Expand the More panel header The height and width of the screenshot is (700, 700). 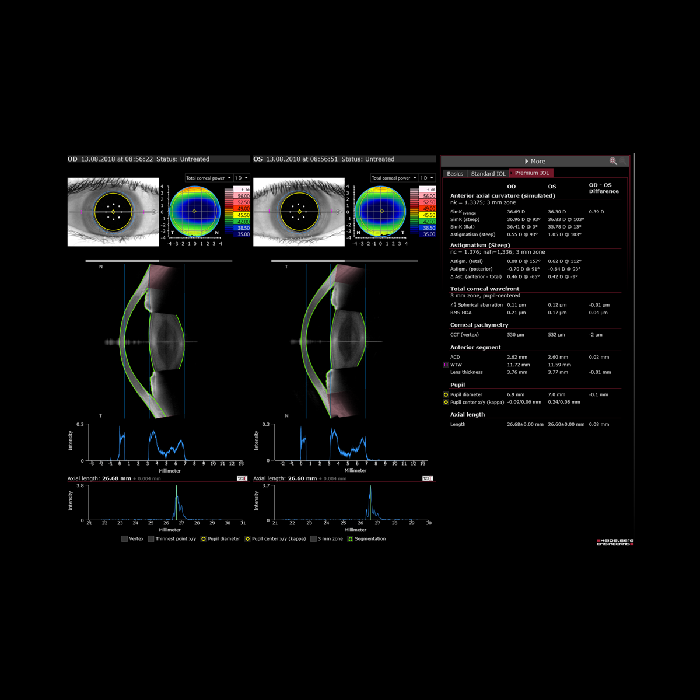[534, 161]
